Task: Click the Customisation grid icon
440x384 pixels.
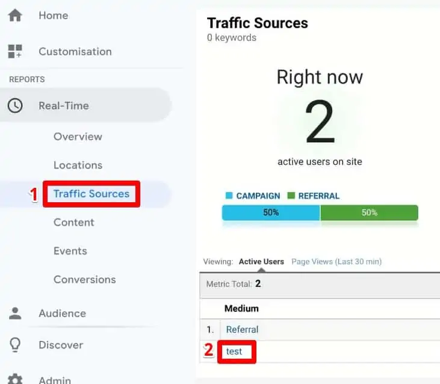Action: tap(15, 51)
